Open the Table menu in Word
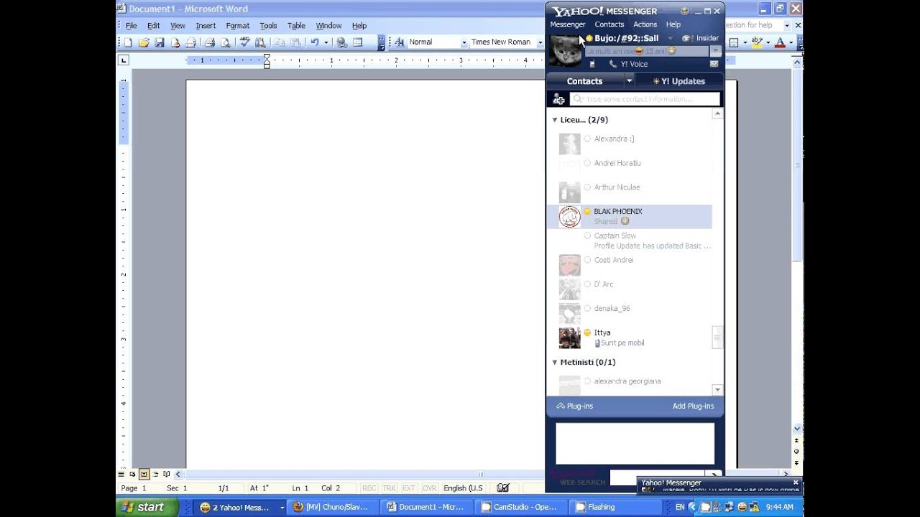The height and width of the screenshot is (517, 920). 296,26
